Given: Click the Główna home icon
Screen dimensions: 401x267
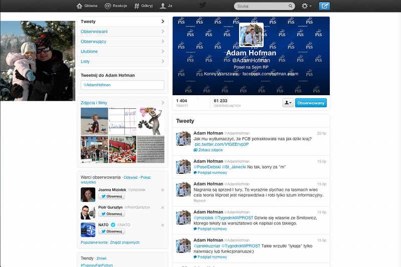Looking at the screenshot, I should coord(79,6).
